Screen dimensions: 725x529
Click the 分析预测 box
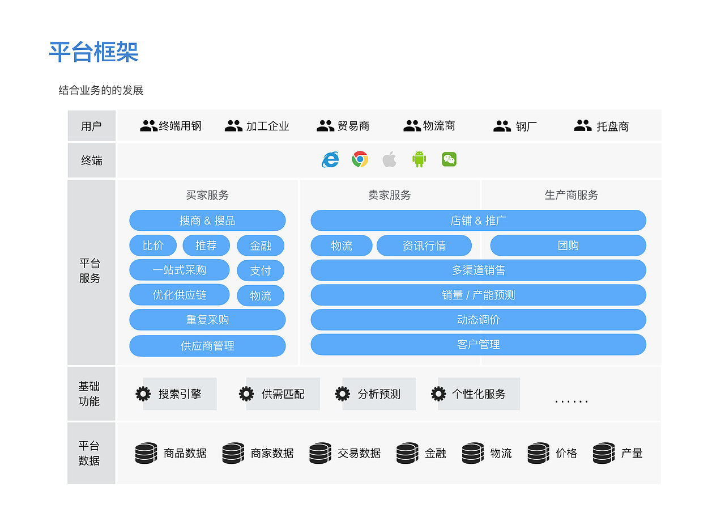point(379,393)
